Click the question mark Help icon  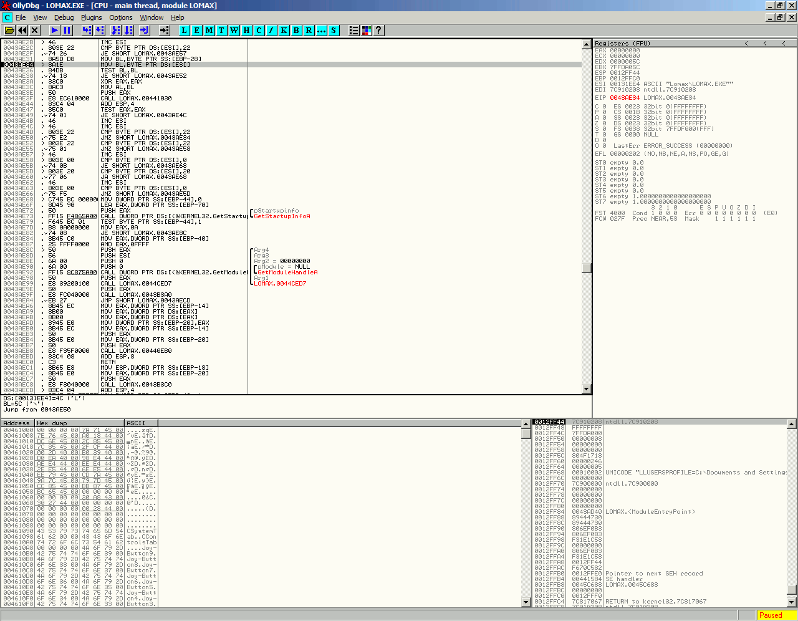pyautogui.click(x=378, y=30)
